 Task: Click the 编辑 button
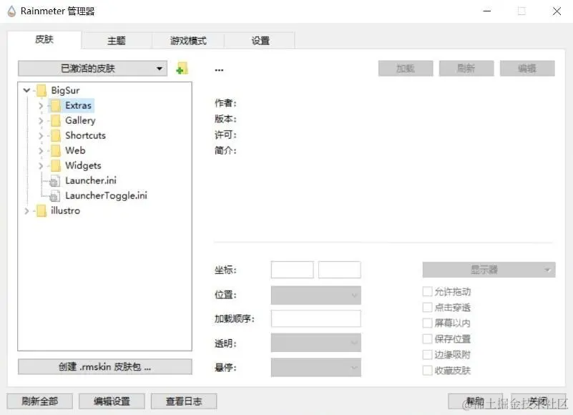tap(527, 69)
